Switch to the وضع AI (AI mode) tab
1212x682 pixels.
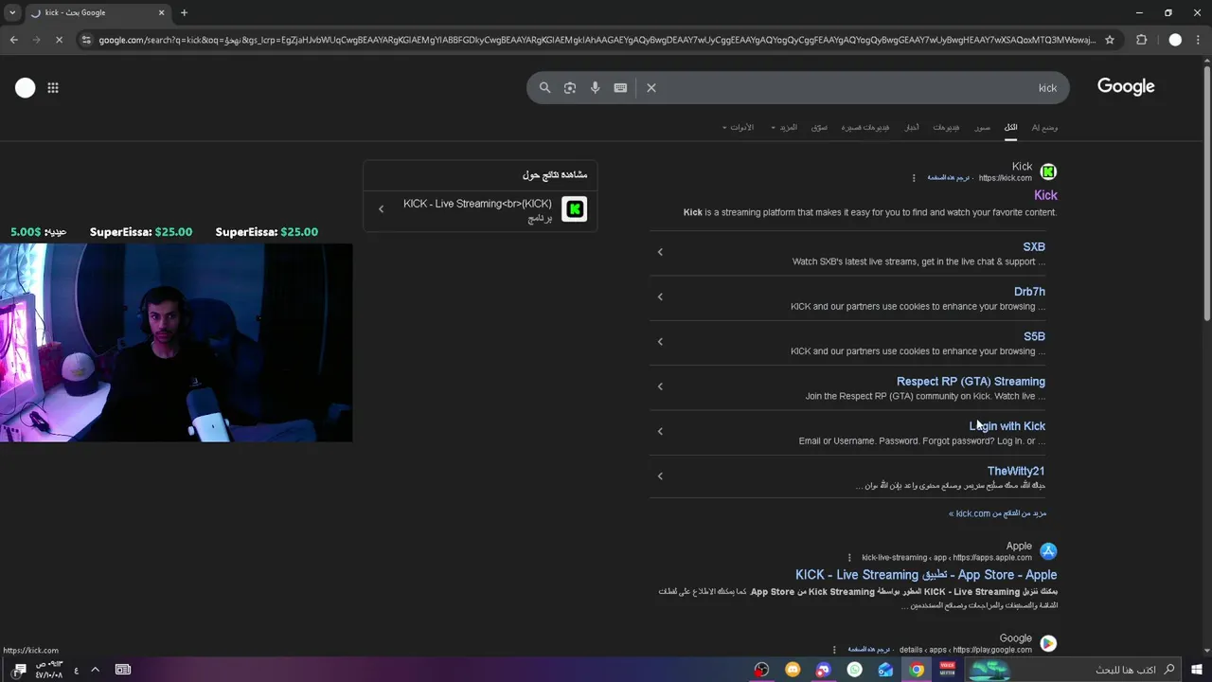pyautogui.click(x=1044, y=127)
